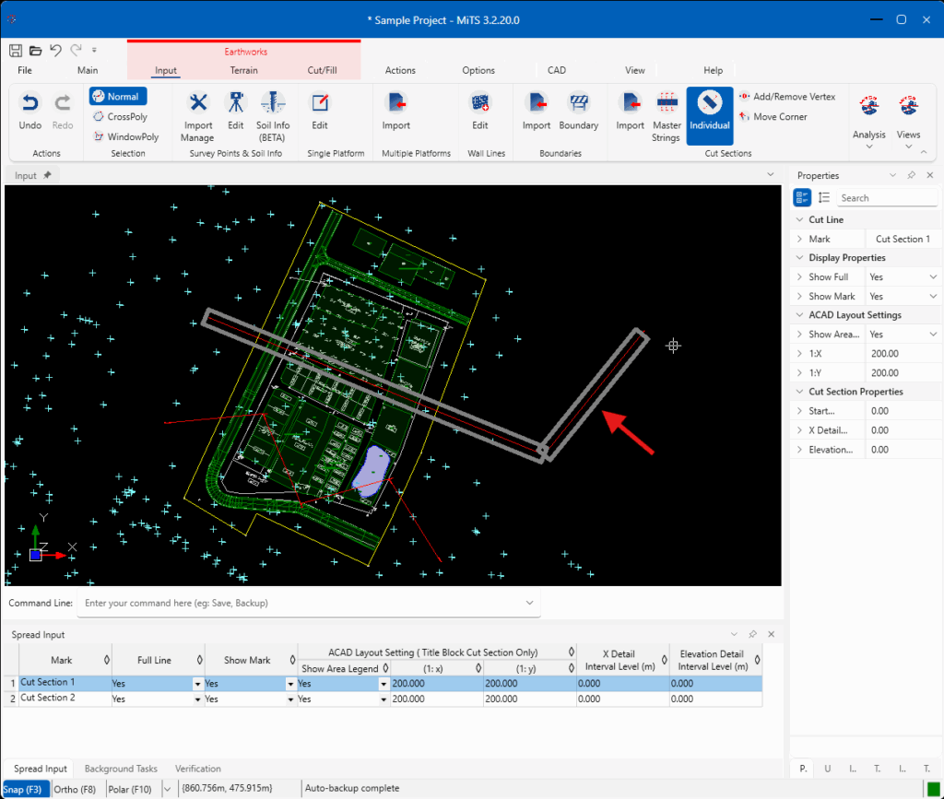Select the Boundary tool
This screenshot has width=944, height=799.
click(579, 112)
